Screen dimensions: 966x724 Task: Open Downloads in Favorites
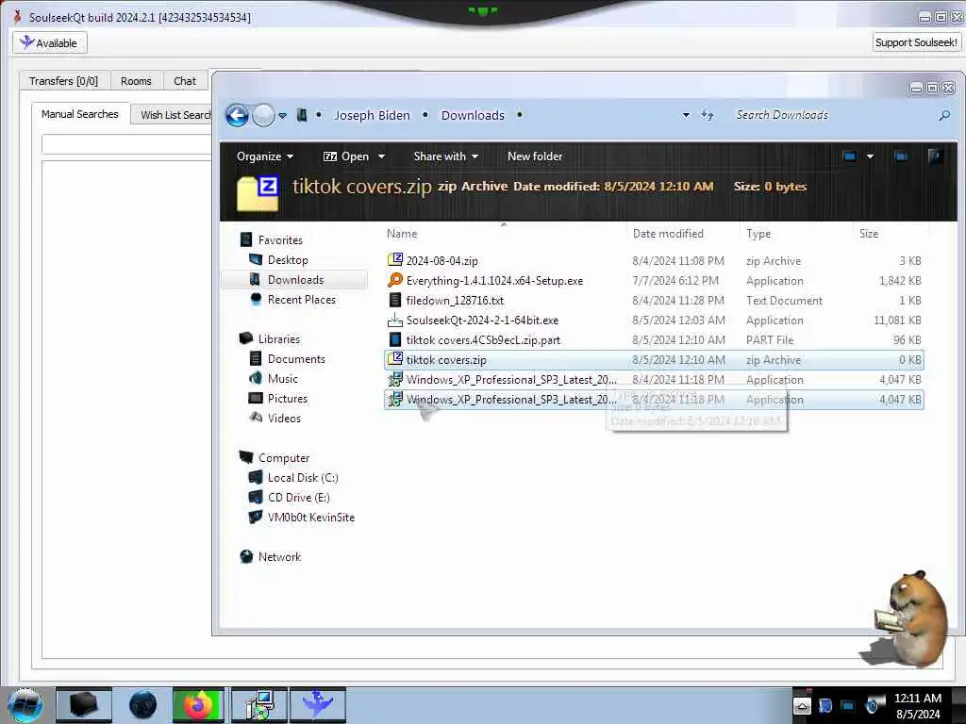[295, 279]
